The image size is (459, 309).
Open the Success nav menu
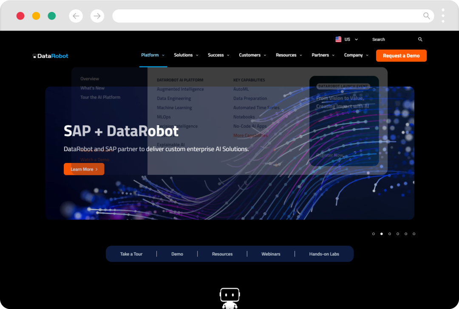(216, 55)
